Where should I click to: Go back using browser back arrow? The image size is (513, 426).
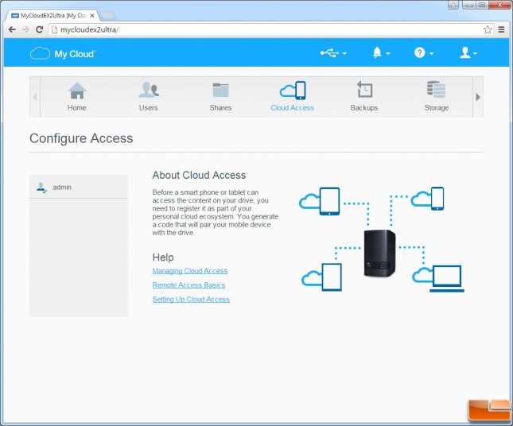pyautogui.click(x=12, y=29)
